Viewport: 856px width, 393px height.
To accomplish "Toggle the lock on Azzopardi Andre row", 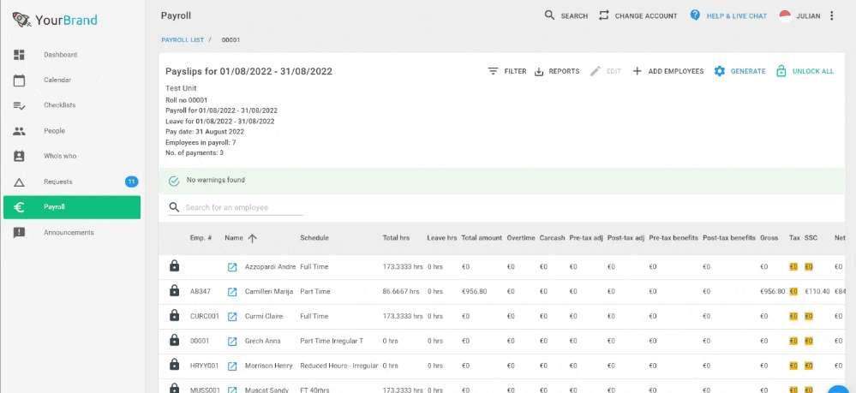I will pos(174,266).
